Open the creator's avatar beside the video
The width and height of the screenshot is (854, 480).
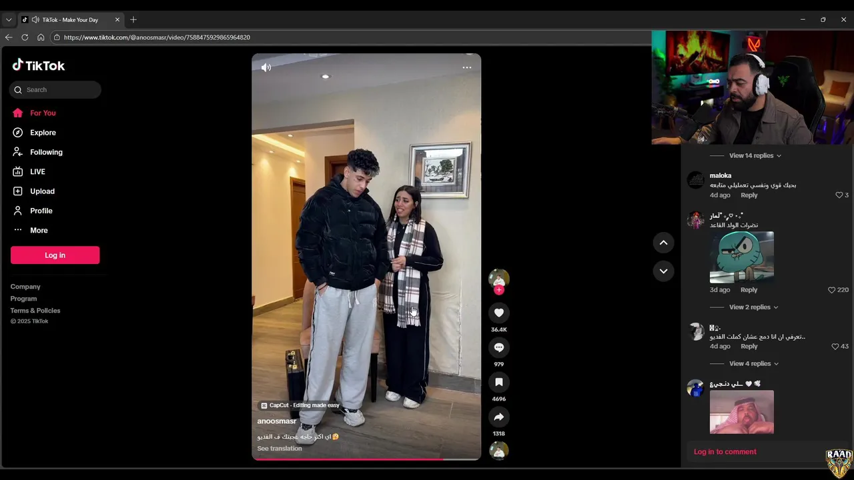click(499, 278)
